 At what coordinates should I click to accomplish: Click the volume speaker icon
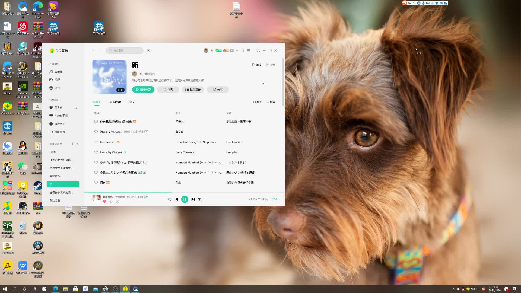coord(199,199)
